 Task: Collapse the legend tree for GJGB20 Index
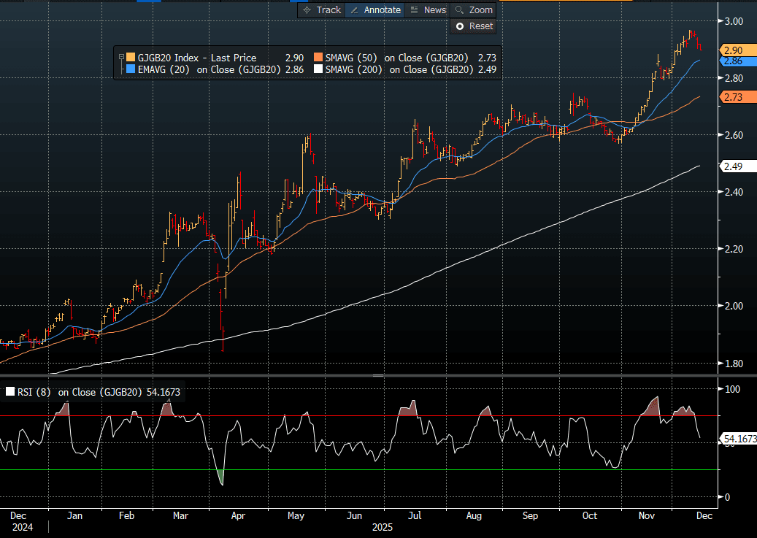coord(121,57)
